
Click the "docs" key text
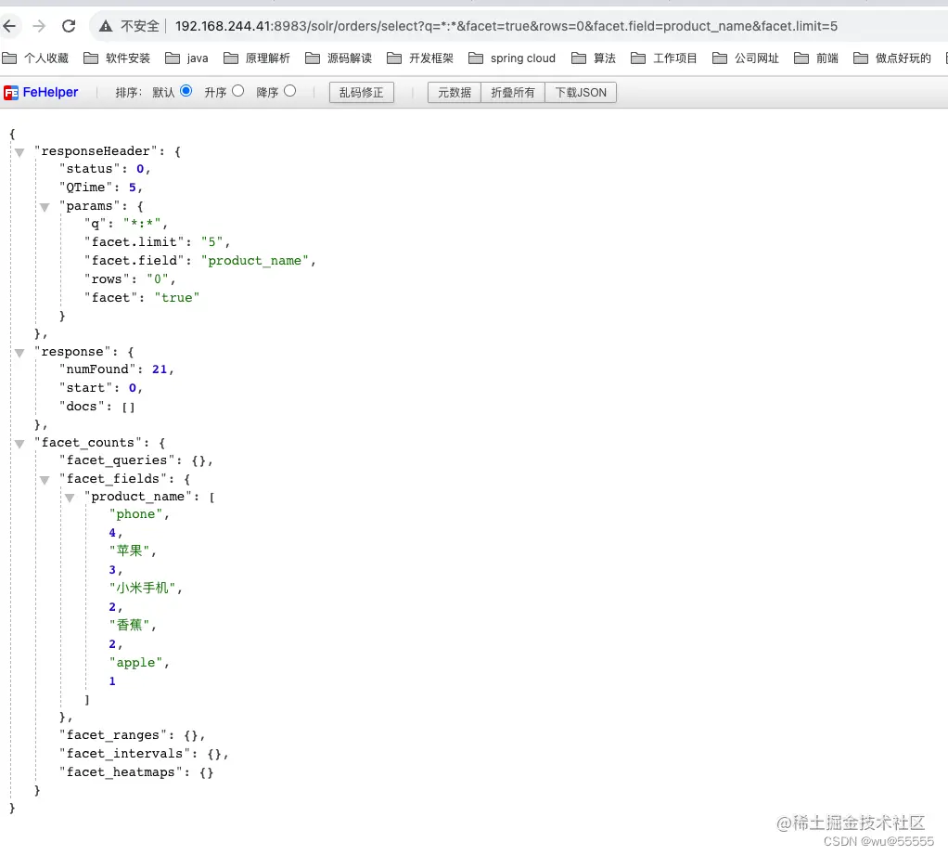pyautogui.click(x=82, y=407)
